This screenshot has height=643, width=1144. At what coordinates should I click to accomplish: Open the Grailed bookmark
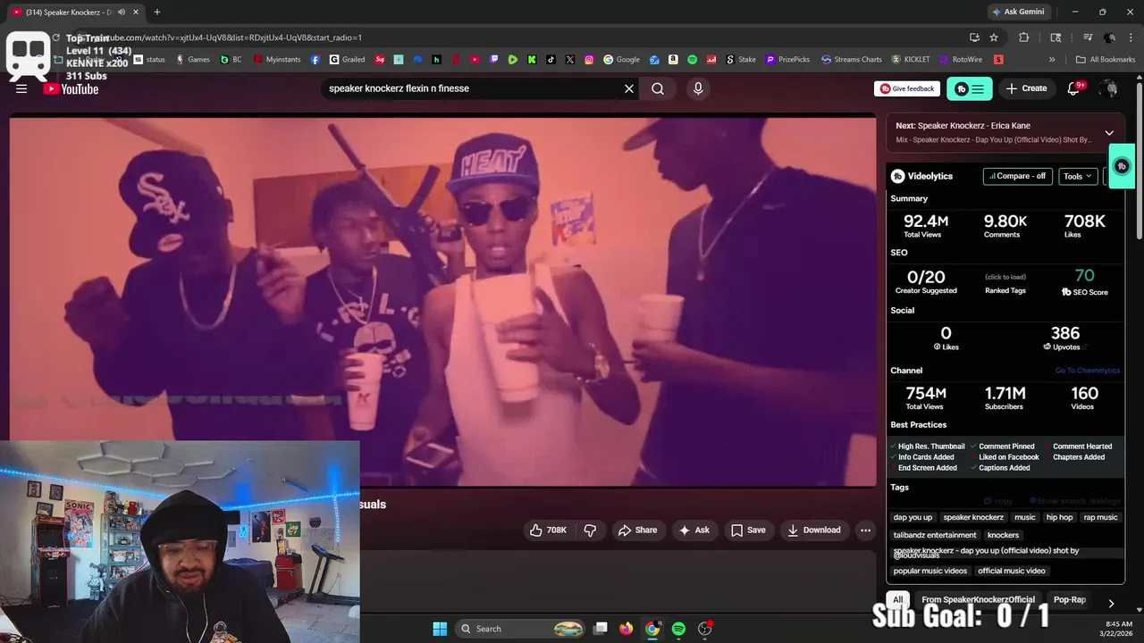tap(347, 60)
